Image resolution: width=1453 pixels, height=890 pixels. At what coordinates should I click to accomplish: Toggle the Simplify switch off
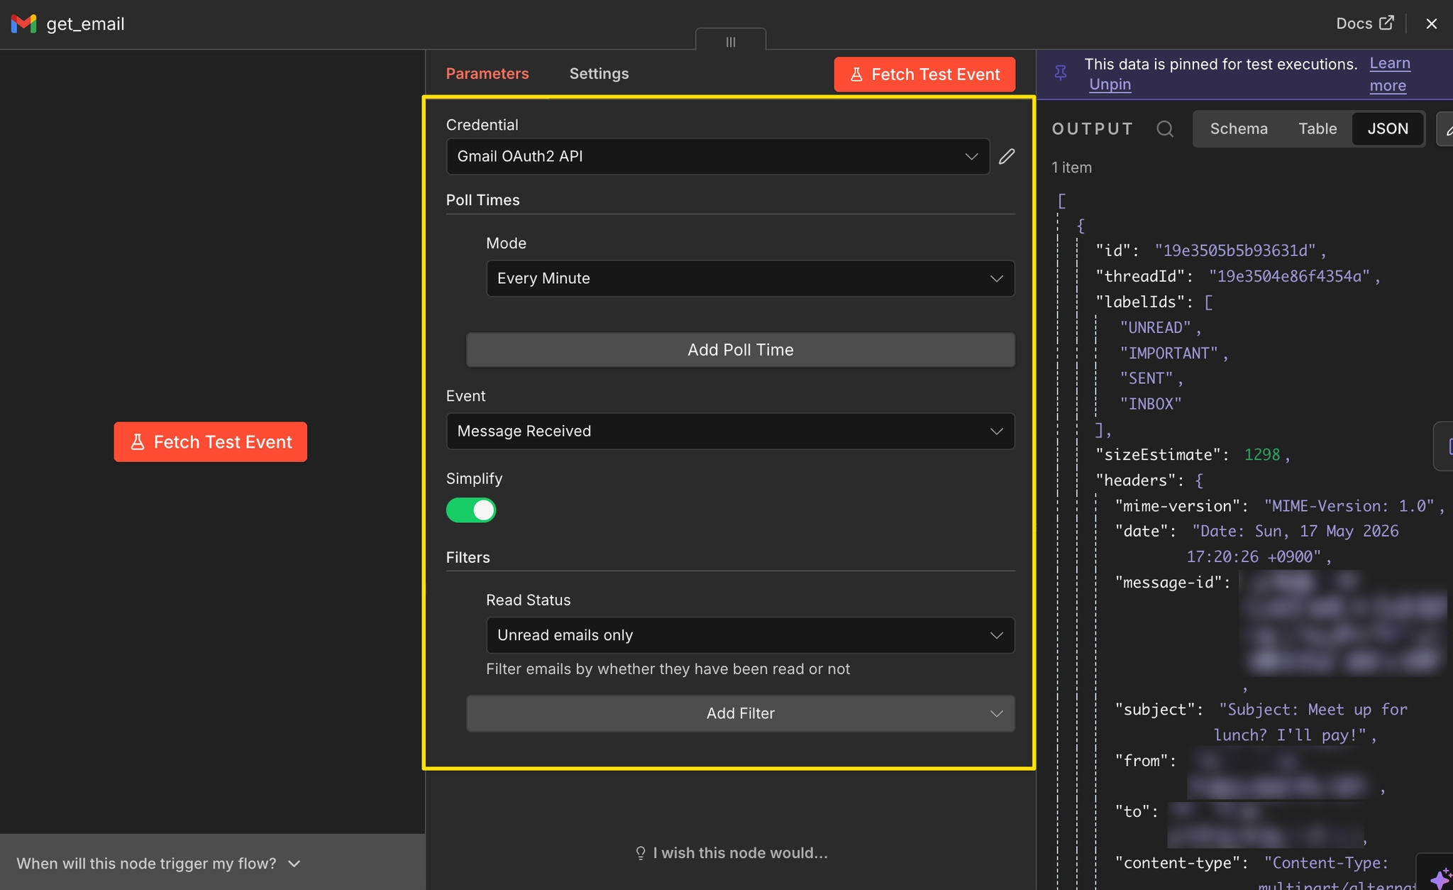tap(471, 510)
